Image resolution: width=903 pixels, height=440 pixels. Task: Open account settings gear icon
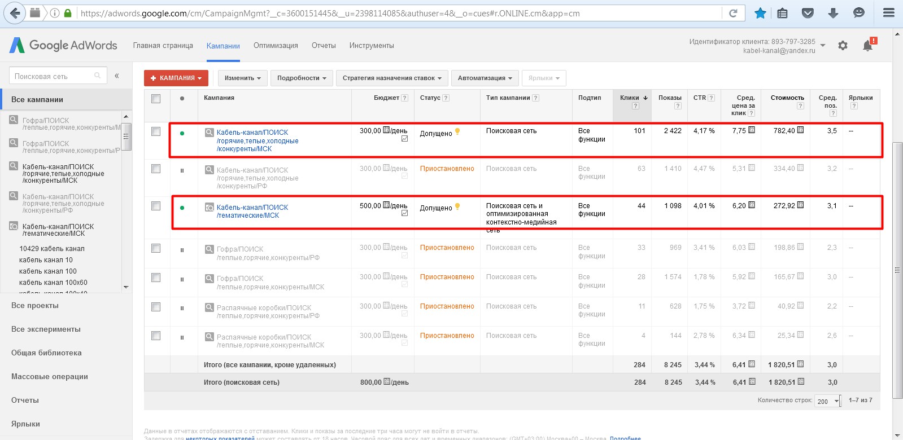point(843,46)
